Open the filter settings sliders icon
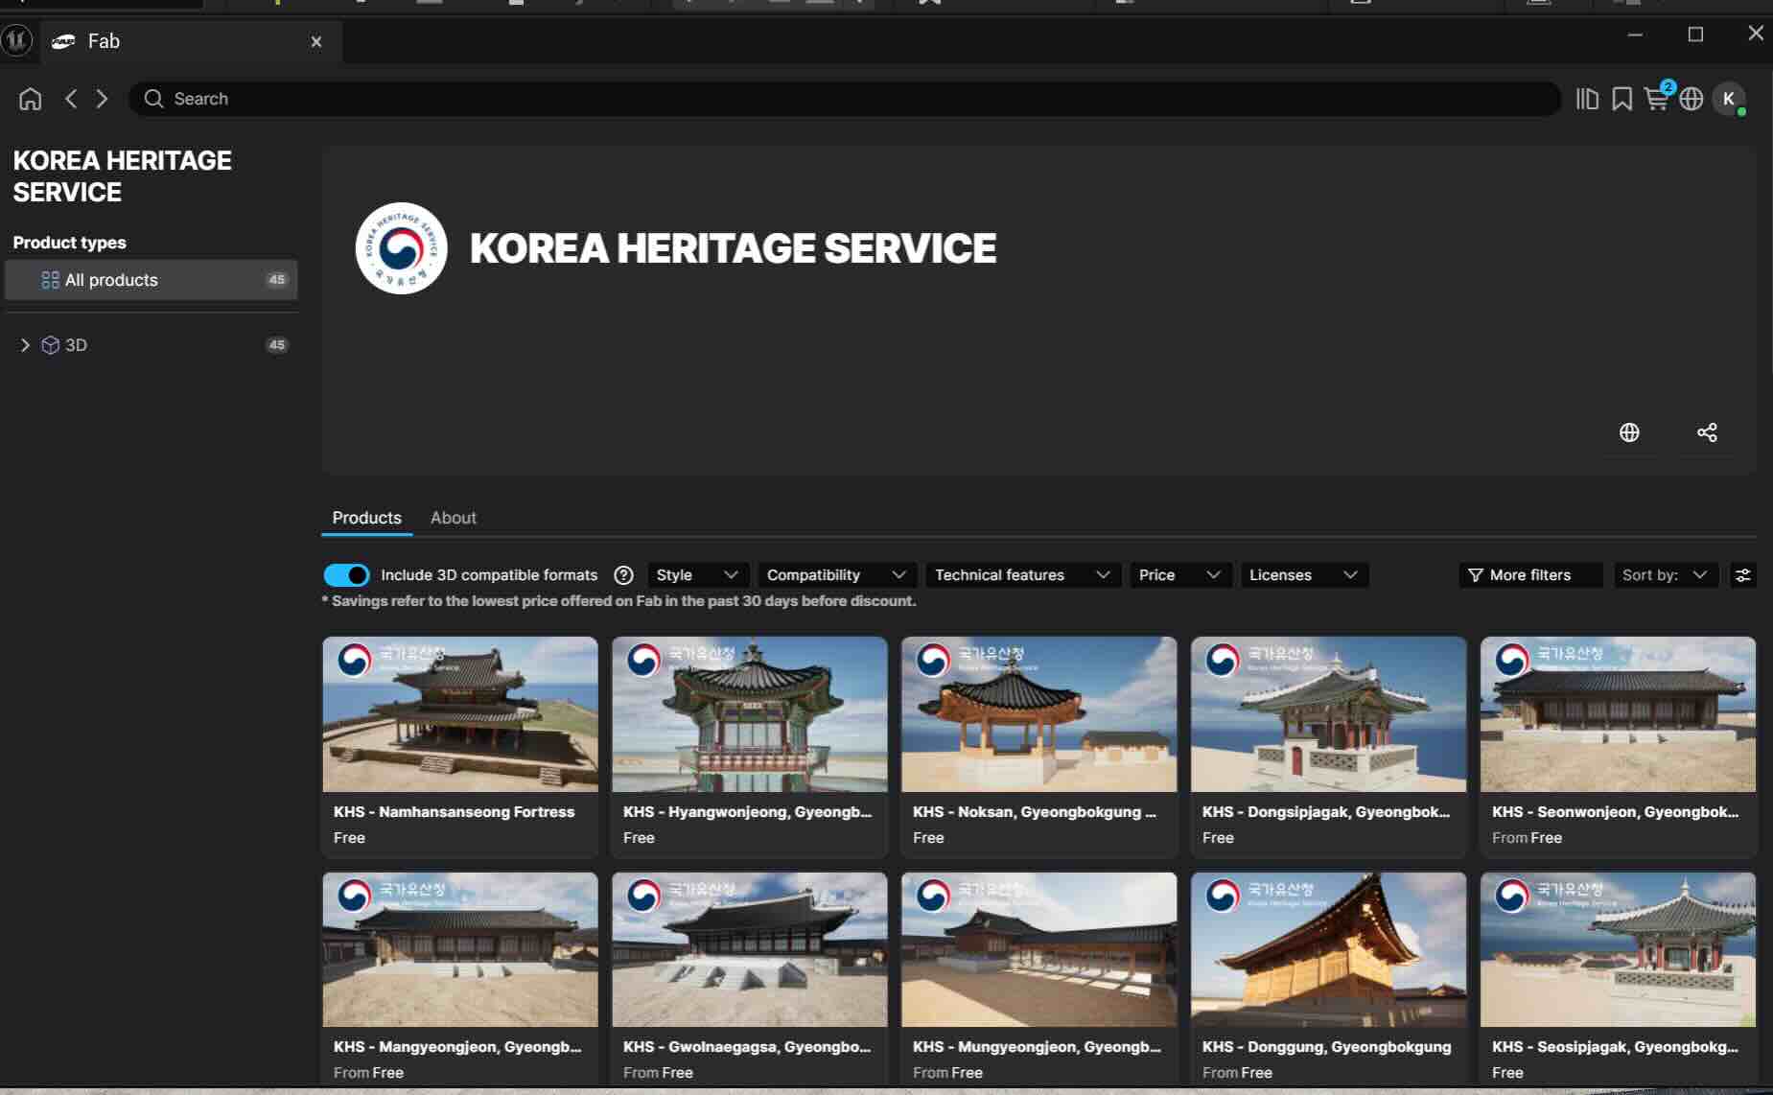 point(1743,574)
